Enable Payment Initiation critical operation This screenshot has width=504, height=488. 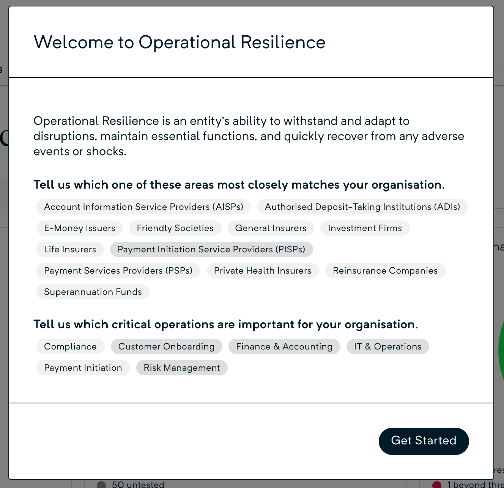pos(83,368)
